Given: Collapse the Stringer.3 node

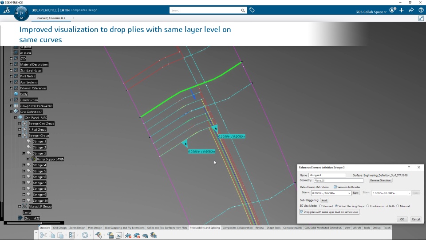Looking at the screenshot, I should (x=24, y=153).
